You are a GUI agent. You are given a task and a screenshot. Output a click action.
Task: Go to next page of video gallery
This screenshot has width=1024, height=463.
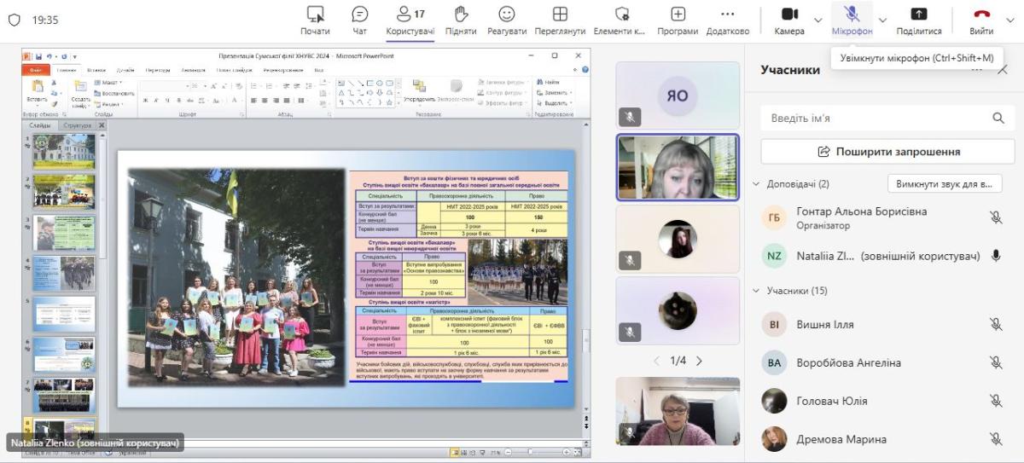point(700,361)
